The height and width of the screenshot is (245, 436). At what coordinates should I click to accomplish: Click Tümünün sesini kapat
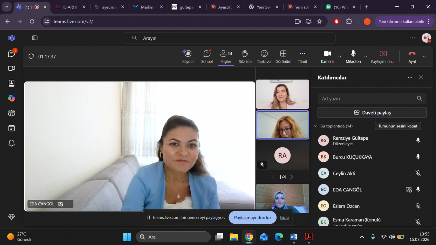pyautogui.click(x=398, y=126)
